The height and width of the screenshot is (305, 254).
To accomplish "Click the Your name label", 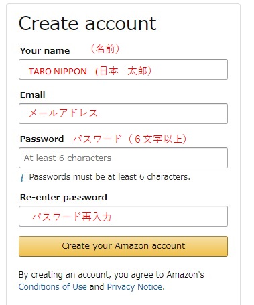I will tap(45, 51).
